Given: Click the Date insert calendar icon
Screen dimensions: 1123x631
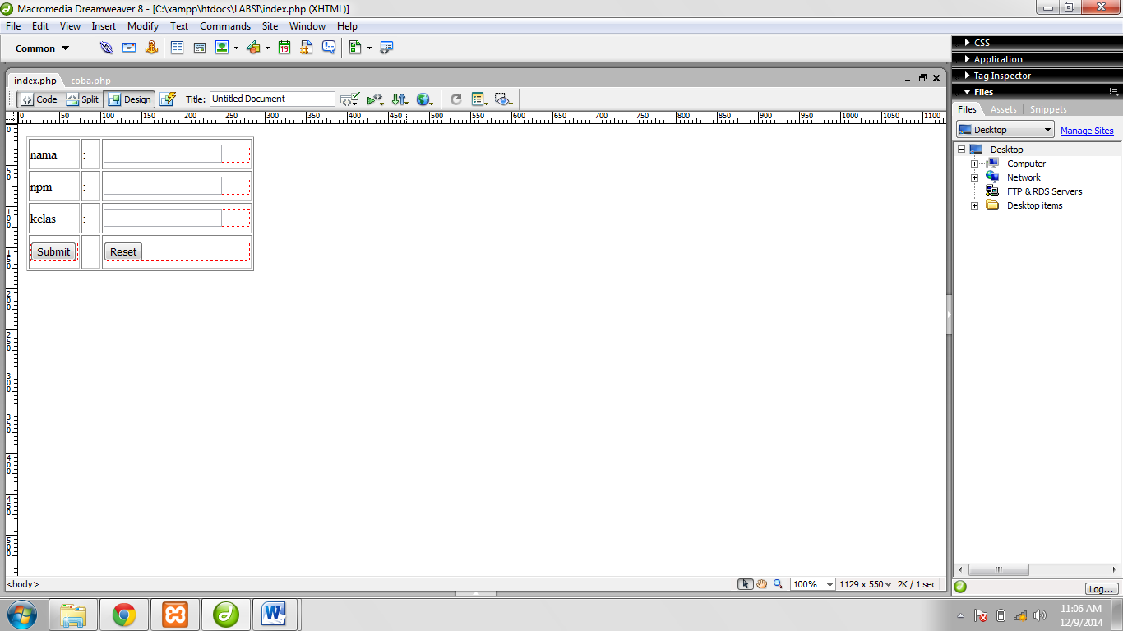Looking at the screenshot, I should pos(284,48).
